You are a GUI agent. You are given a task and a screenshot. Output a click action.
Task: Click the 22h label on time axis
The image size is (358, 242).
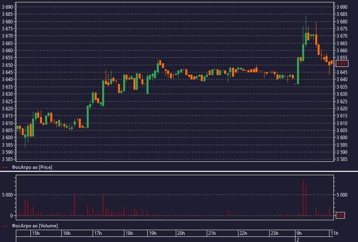click(x=243, y=233)
